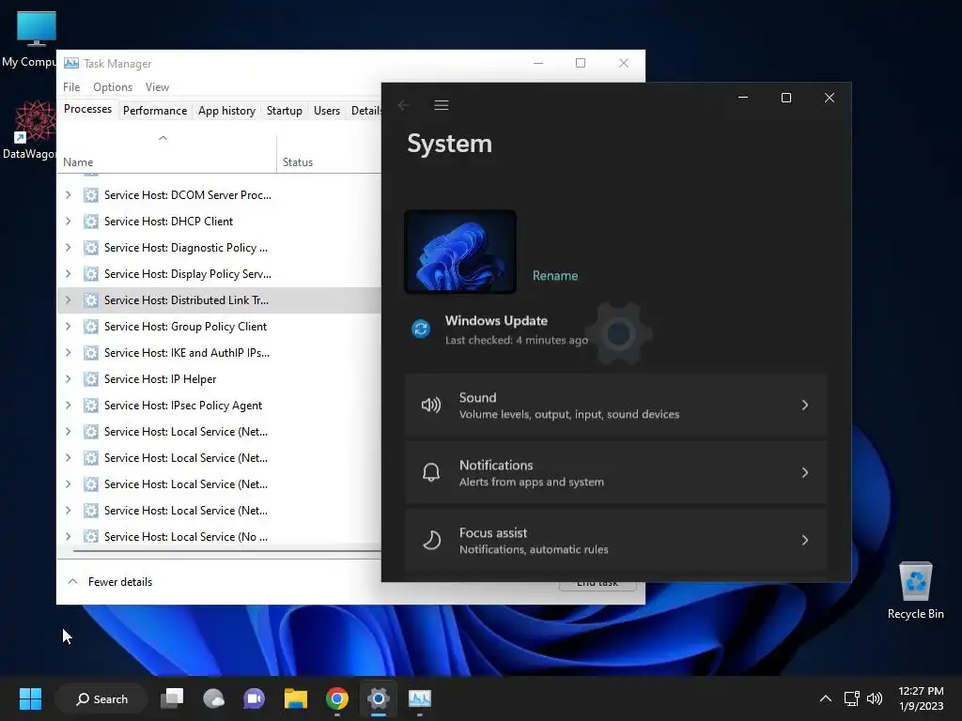Select Service Host: Group Policy Client text

(185, 327)
